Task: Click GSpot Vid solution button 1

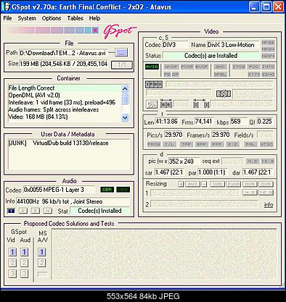Action: coord(12,252)
